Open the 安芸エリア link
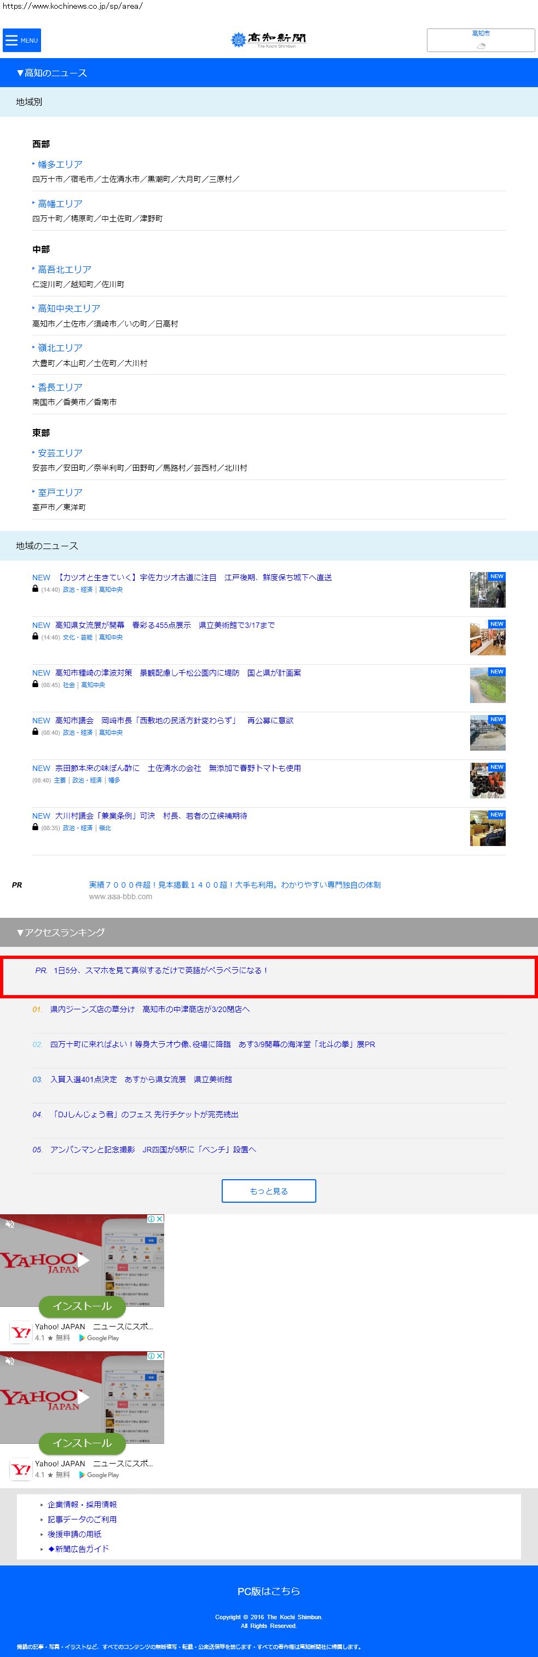 (60, 453)
